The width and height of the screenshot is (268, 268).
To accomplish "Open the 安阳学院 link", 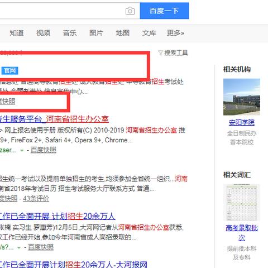I will point(242,122).
